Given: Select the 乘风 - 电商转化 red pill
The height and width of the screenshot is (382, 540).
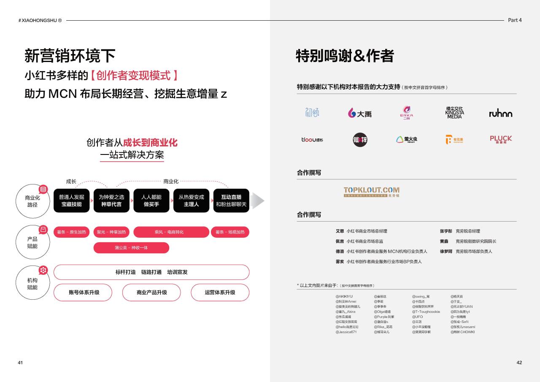Looking at the screenshot, I should [171, 232].
